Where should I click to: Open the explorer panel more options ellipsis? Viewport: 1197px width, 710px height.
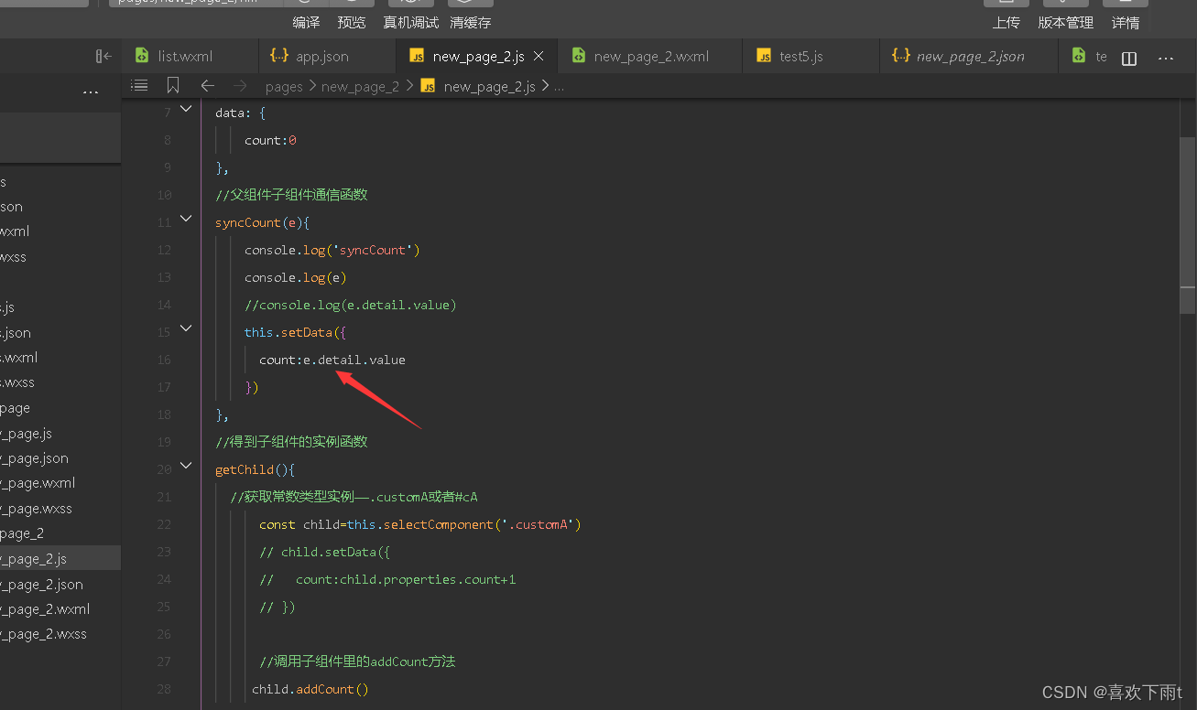click(91, 92)
